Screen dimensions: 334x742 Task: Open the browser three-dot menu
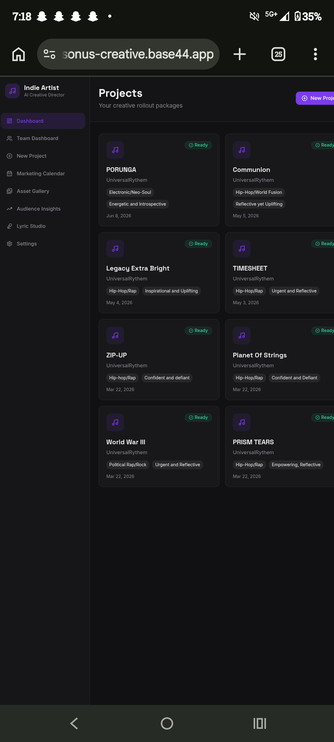click(x=315, y=54)
